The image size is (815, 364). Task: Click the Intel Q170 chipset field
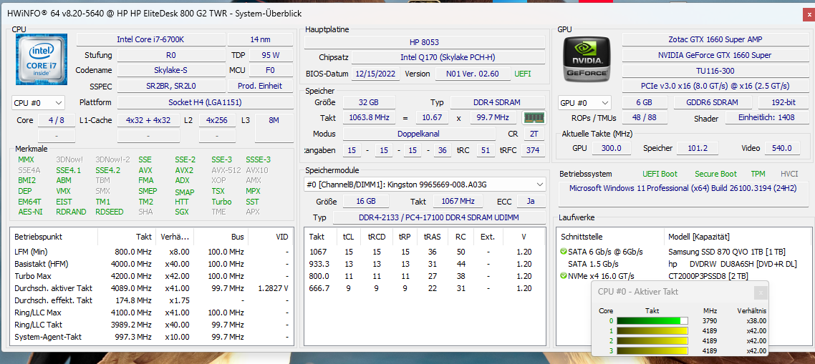coord(449,58)
